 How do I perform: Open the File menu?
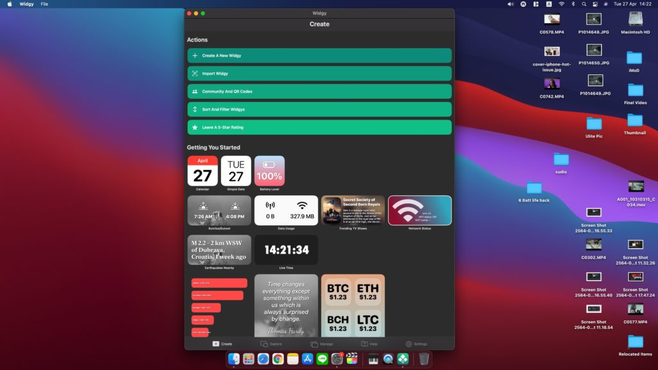pos(44,4)
